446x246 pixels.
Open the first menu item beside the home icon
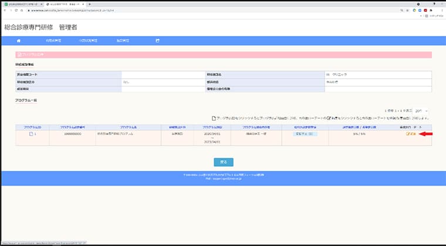(53, 41)
